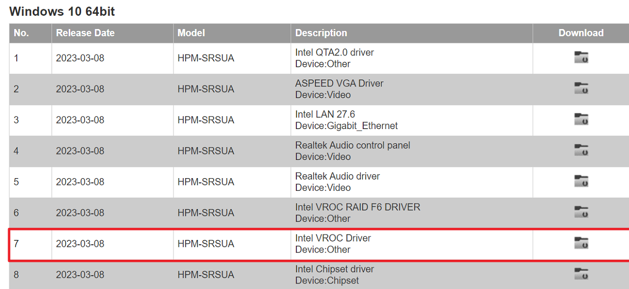Download the Intel VROC RAID F6 DRIVER
Image resolution: width=629 pixels, height=289 pixels.
(x=581, y=212)
